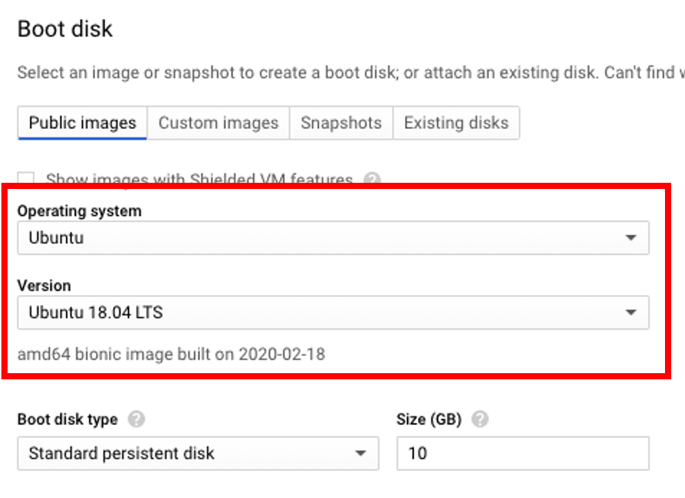Click the arrow icon in the Version field
Viewport: 685px width, 498px height.
[631, 312]
